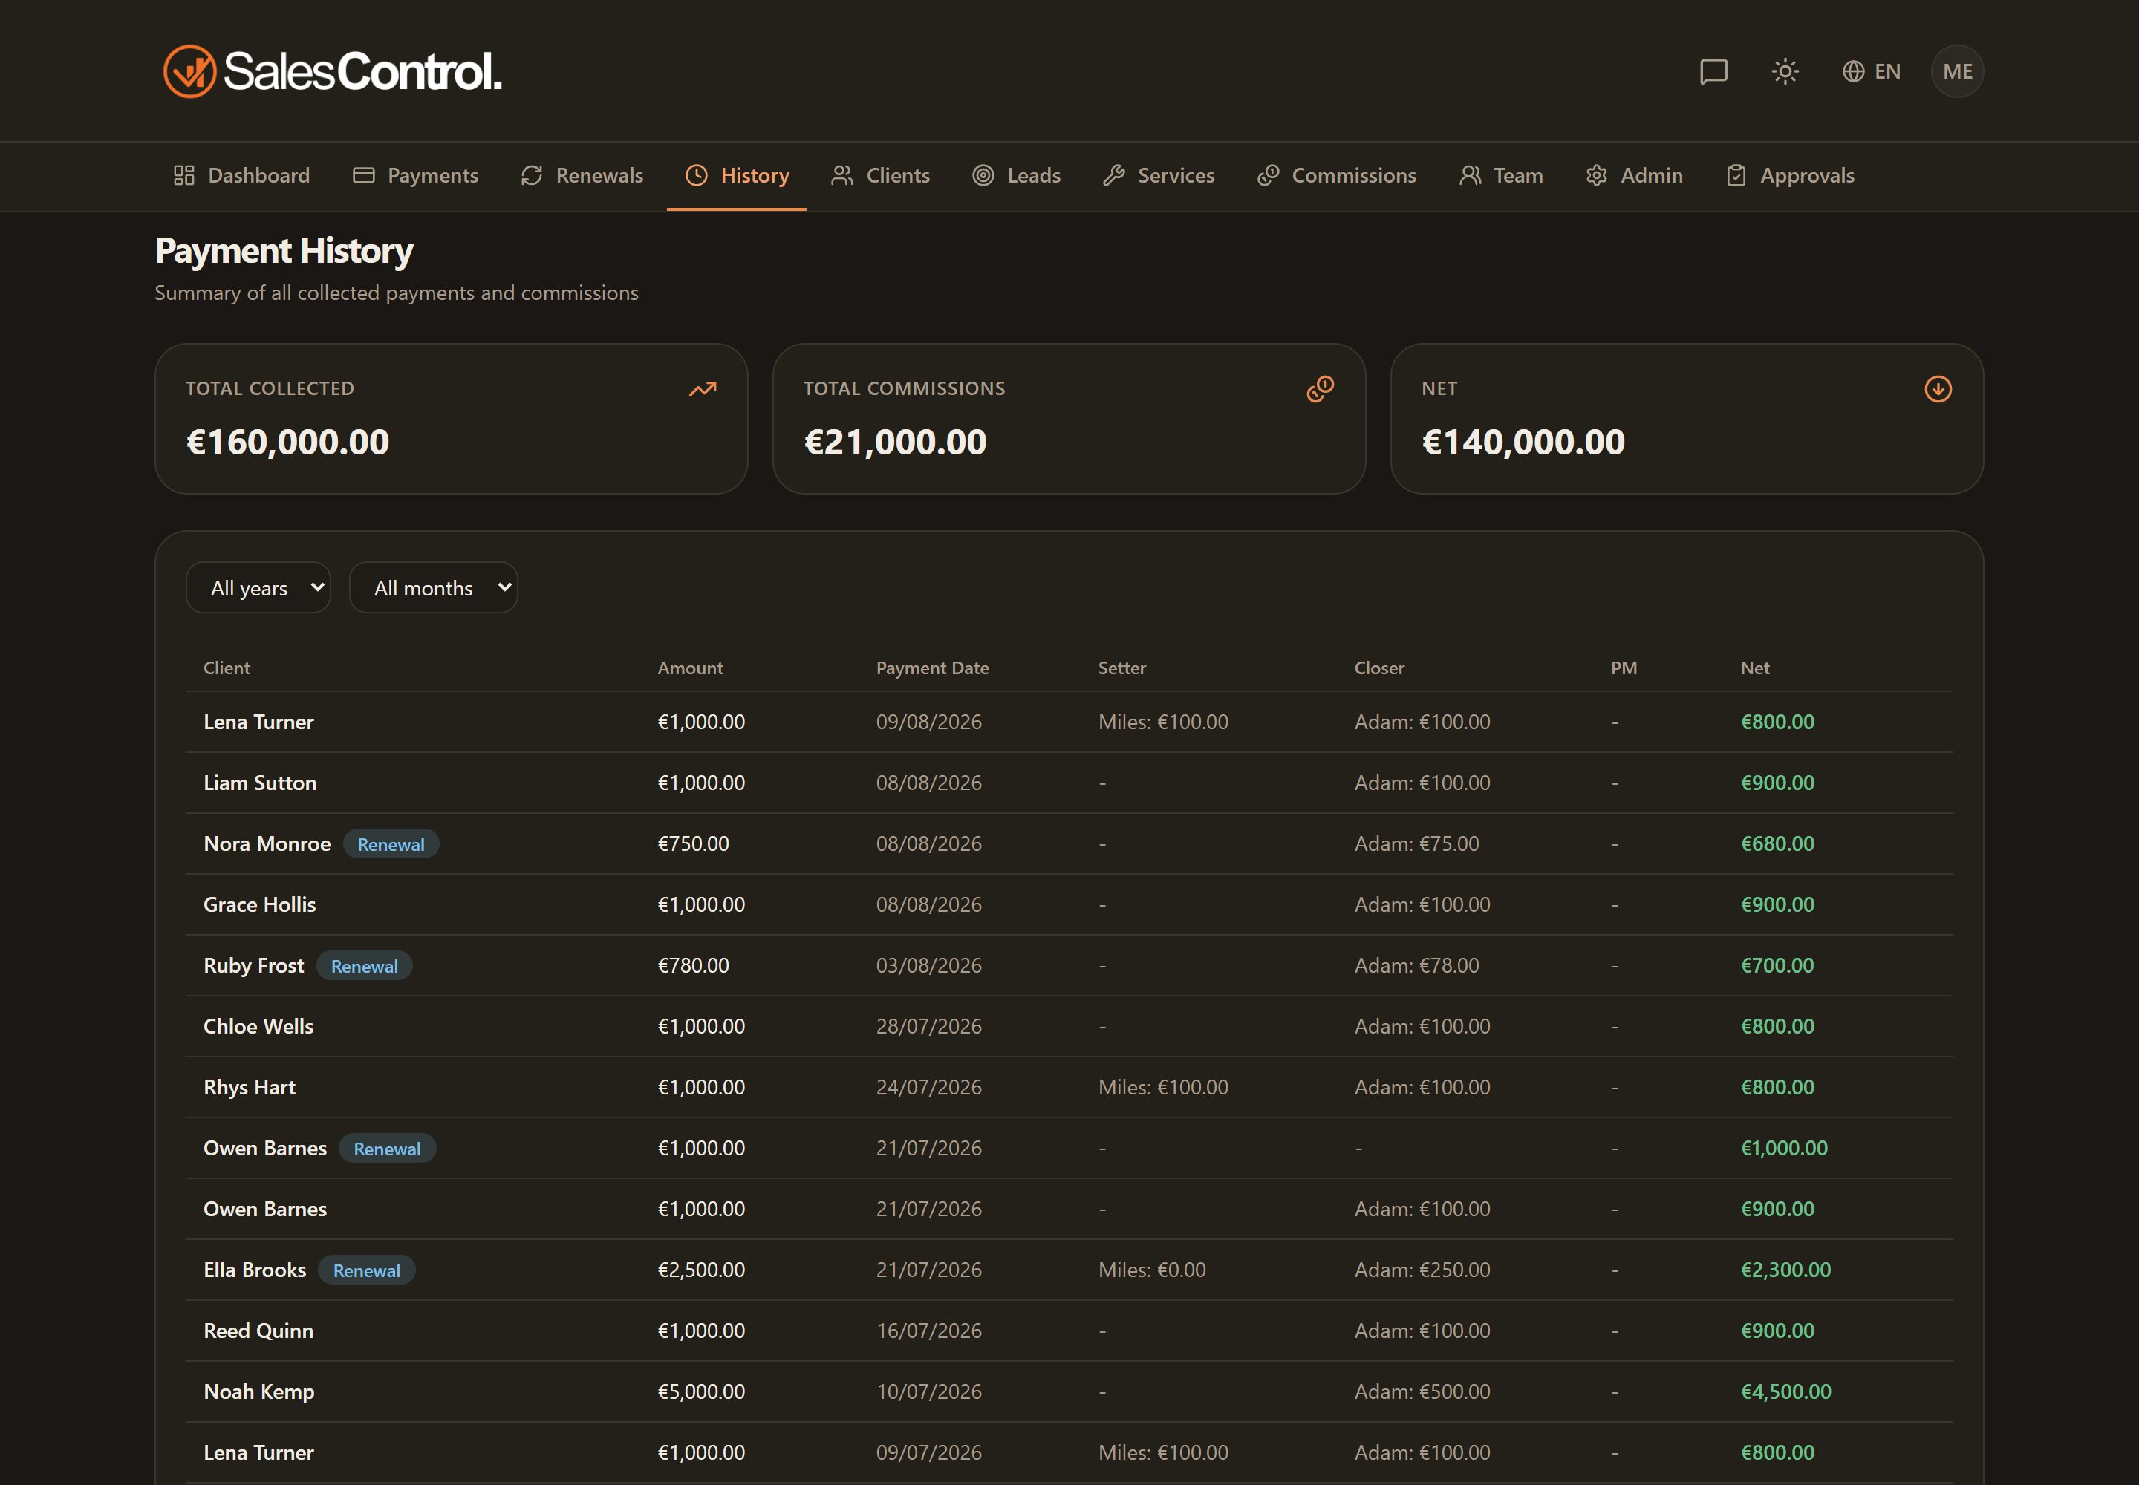Click the Payment Date column header
The width and height of the screenshot is (2139, 1485).
click(933, 668)
